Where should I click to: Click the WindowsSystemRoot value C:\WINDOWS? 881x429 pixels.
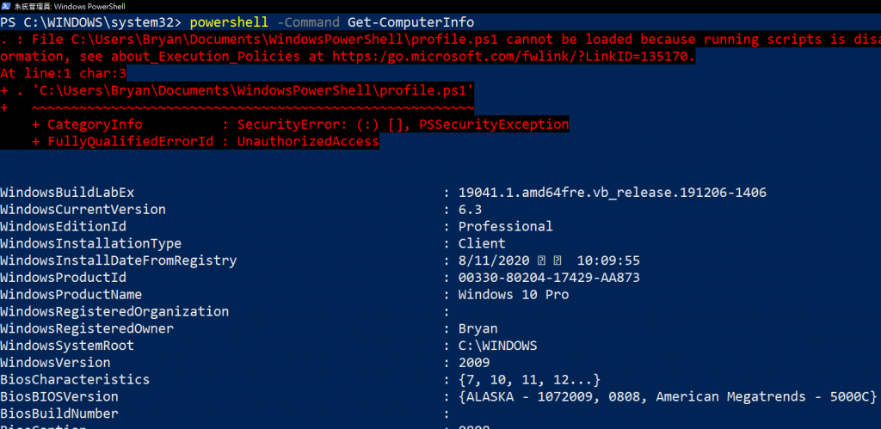(x=498, y=346)
